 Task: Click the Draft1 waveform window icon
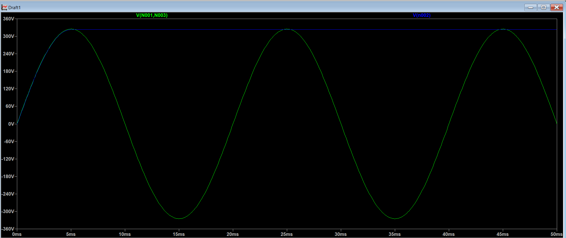coord(4,7)
